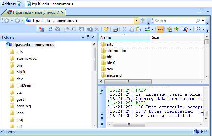This screenshot has height=136, width=212.
Task: Open the Back button history dropdown
Action: click(x=12, y=21)
